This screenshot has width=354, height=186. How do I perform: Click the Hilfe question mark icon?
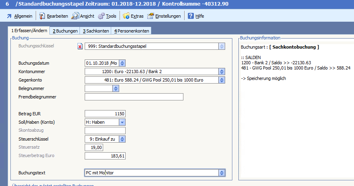tap(191, 16)
